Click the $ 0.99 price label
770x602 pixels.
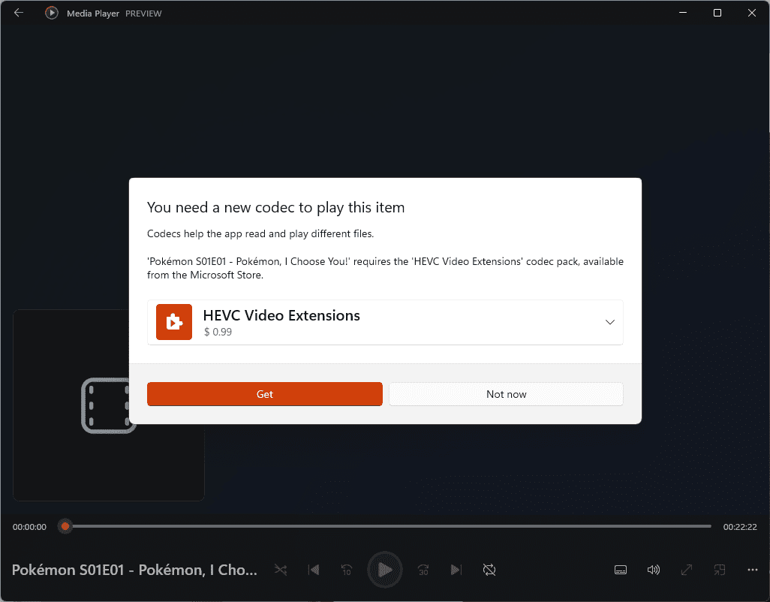[x=218, y=332]
